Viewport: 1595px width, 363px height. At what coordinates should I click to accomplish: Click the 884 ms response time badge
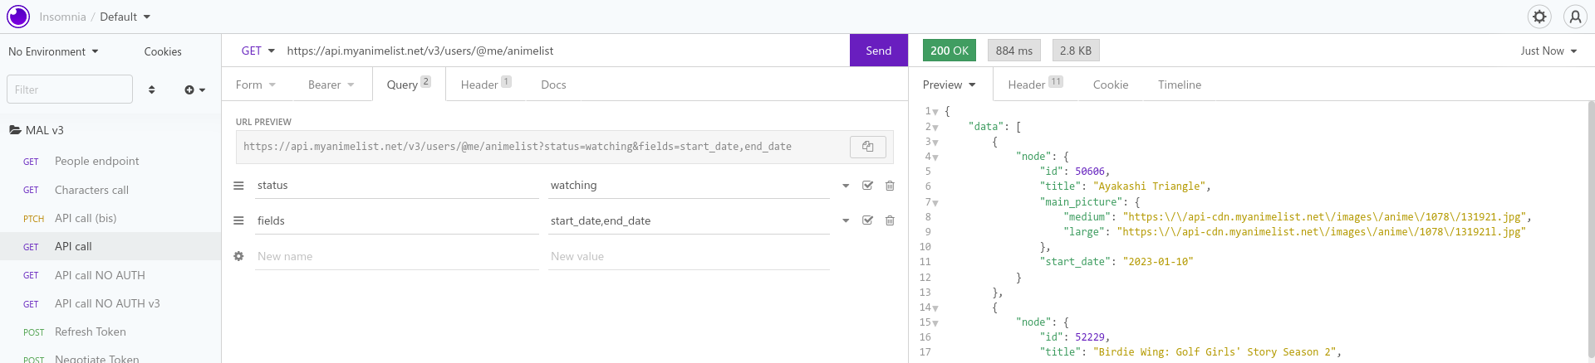click(x=1014, y=51)
